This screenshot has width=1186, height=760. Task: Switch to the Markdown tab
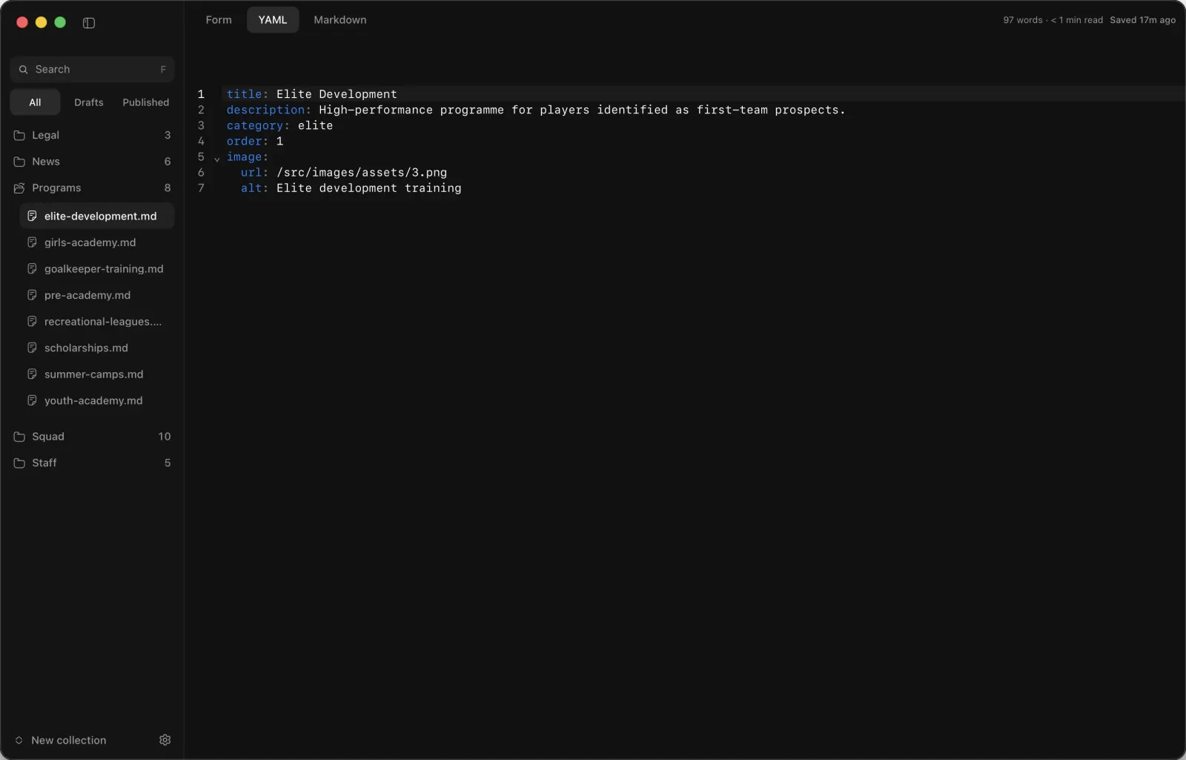tap(340, 20)
